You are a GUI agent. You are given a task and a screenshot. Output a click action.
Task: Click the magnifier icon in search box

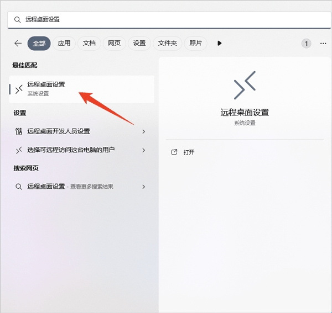tap(17, 19)
